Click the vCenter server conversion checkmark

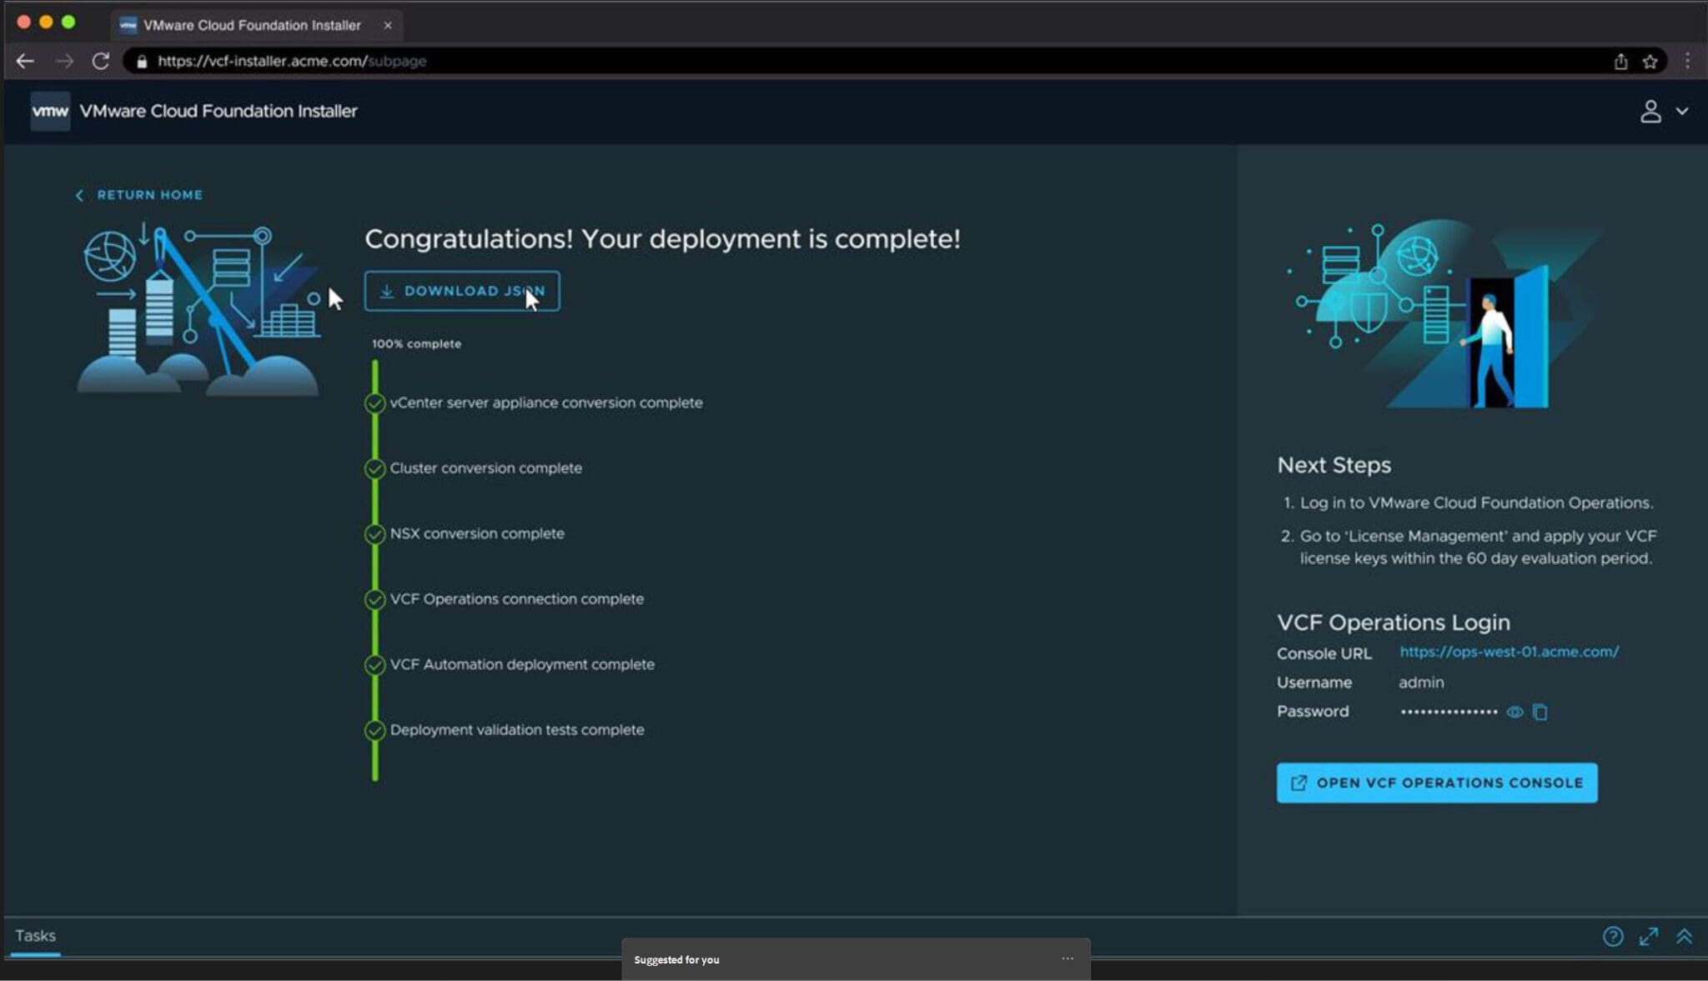[374, 403]
